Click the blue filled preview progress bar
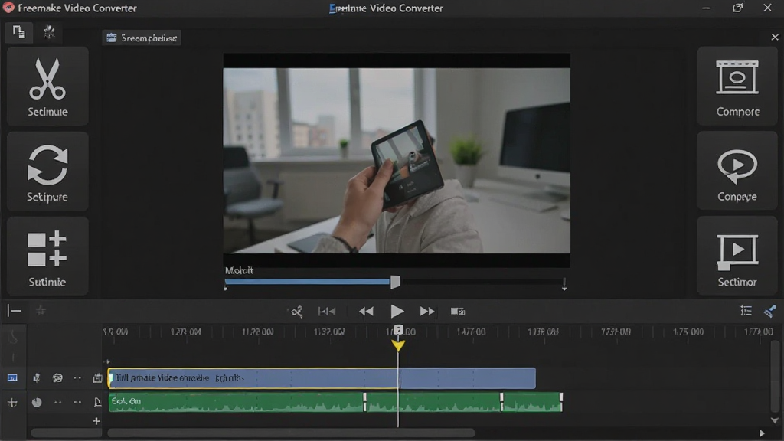 coord(308,282)
